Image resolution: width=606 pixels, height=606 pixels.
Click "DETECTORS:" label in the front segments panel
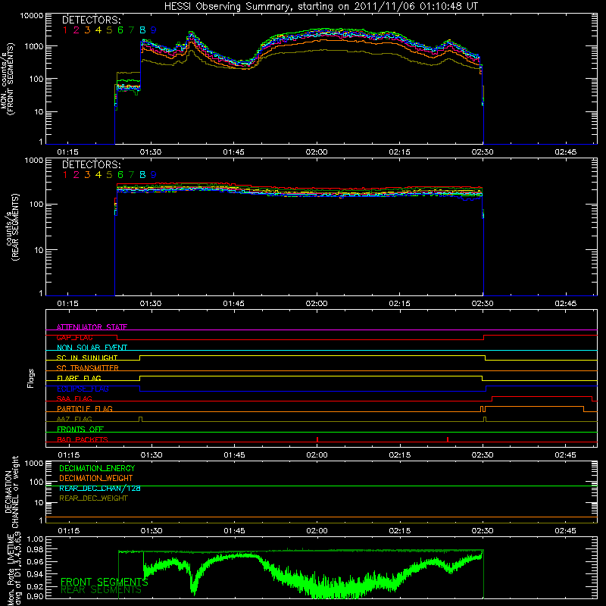click(x=92, y=20)
